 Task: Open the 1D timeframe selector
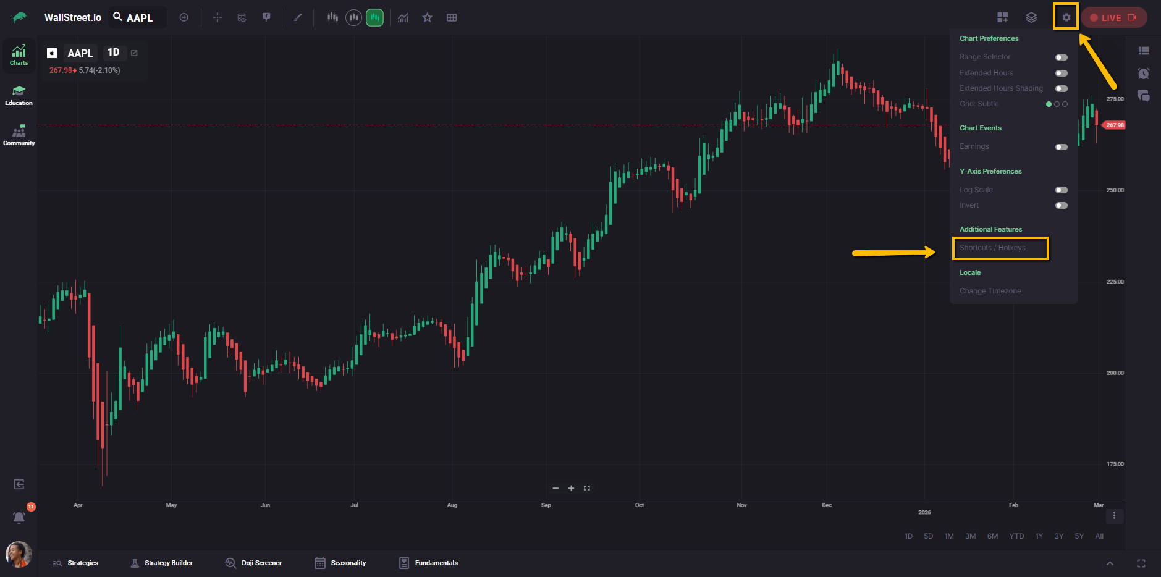click(114, 53)
